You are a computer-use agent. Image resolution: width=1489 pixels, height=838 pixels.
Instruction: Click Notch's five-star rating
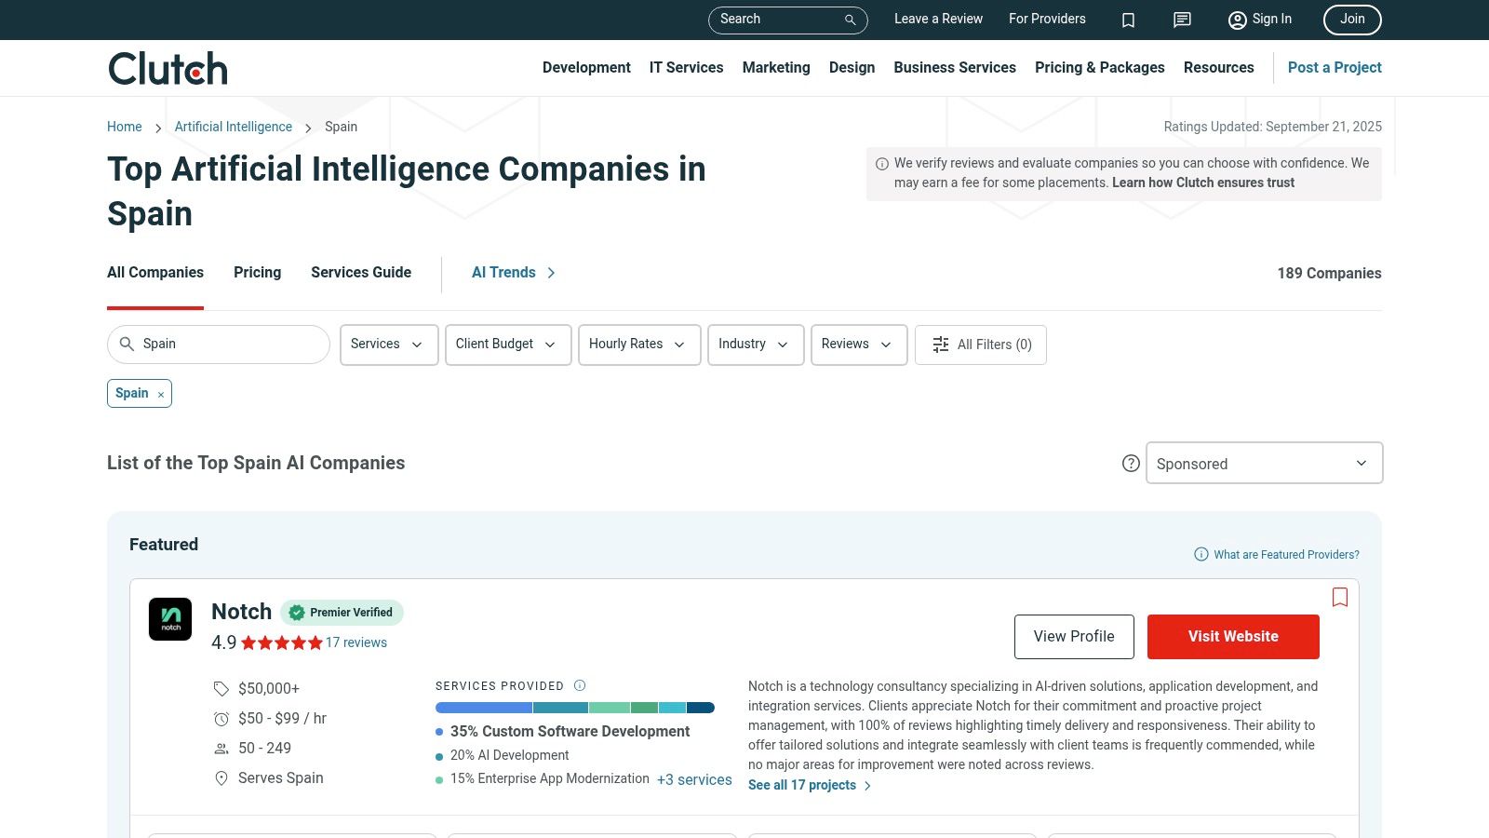(x=282, y=642)
